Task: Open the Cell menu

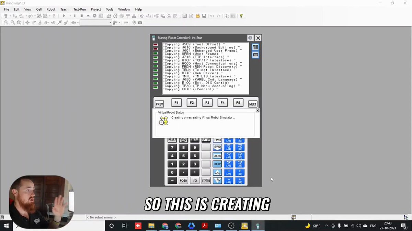Action: click(x=39, y=9)
